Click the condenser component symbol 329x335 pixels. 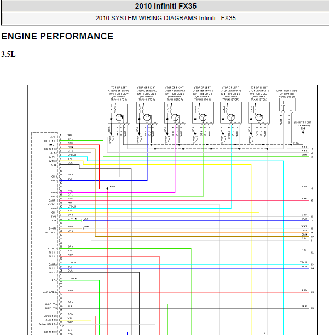[x=287, y=105]
